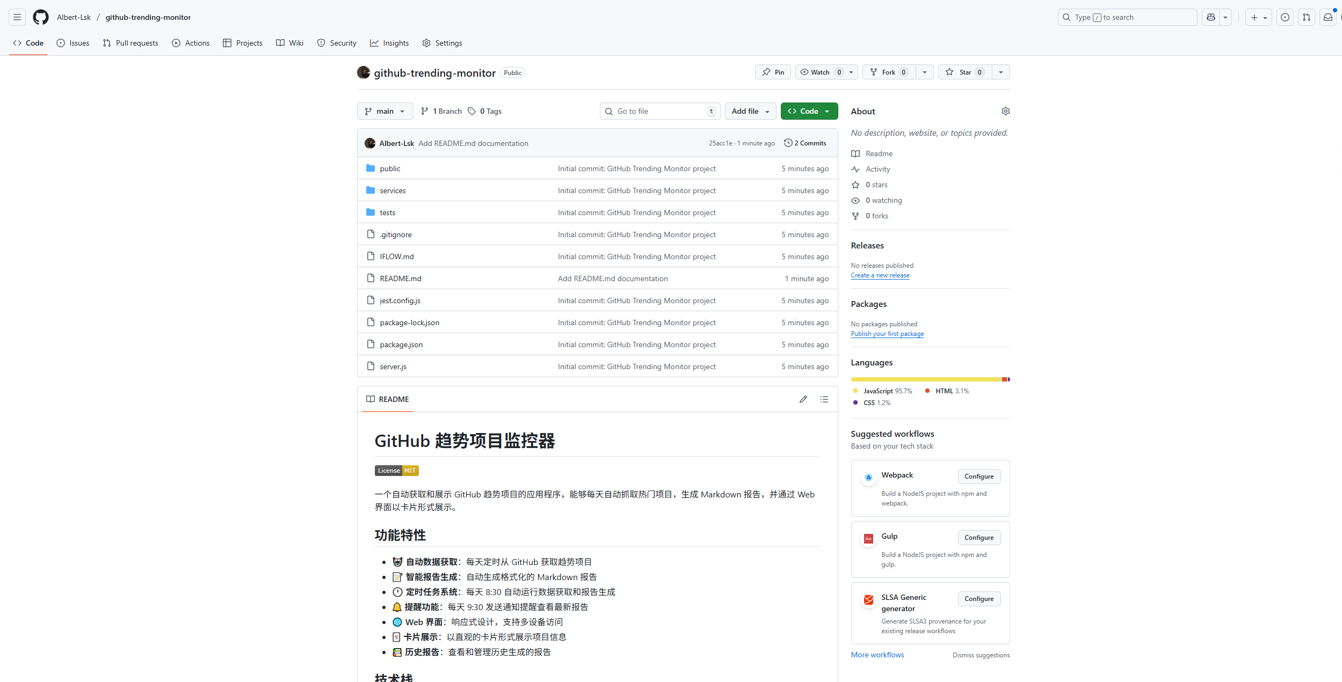
Task: View your pull requests from the top bar
Action: (1307, 17)
